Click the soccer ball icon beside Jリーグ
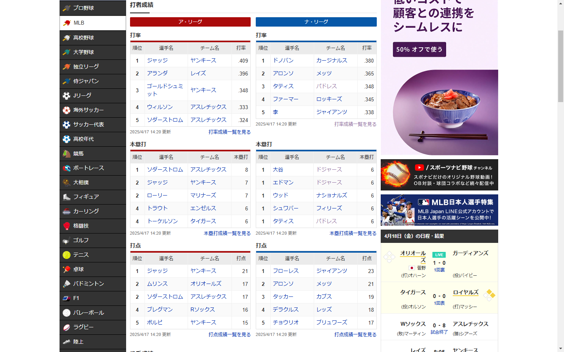This screenshot has width=564, height=352. 67,95
